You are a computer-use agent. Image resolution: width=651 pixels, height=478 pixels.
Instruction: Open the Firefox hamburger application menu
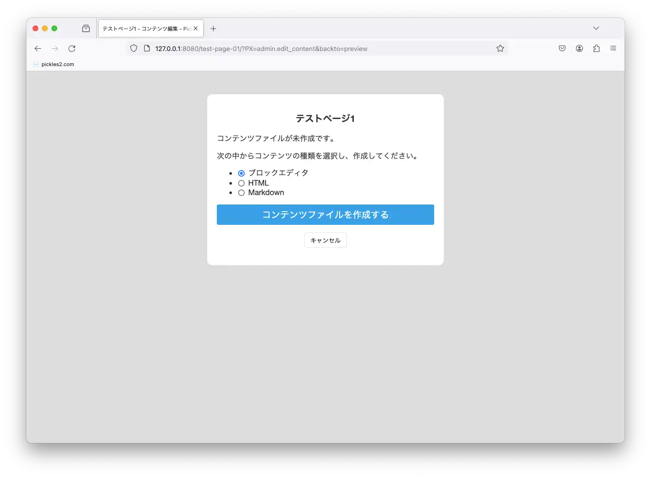[613, 48]
